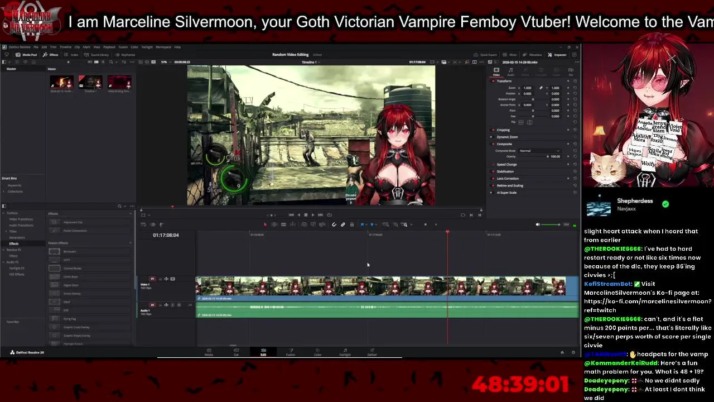Image resolution: width=714 pixels, height=402 pixels.
Task: Click the speaker mute icon near volume
Action: coord(538,224)
